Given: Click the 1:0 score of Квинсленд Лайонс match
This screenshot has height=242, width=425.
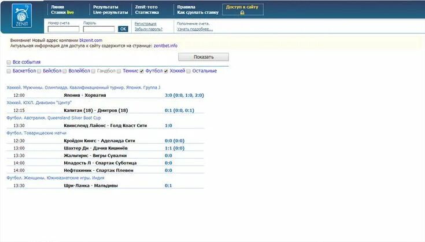Looking at the screenshot, I should coord(168,126).
